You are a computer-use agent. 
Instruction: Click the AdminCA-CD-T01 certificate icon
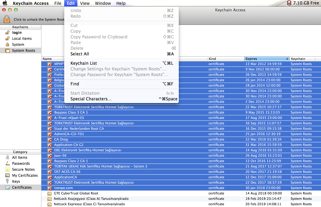point(50,134)
